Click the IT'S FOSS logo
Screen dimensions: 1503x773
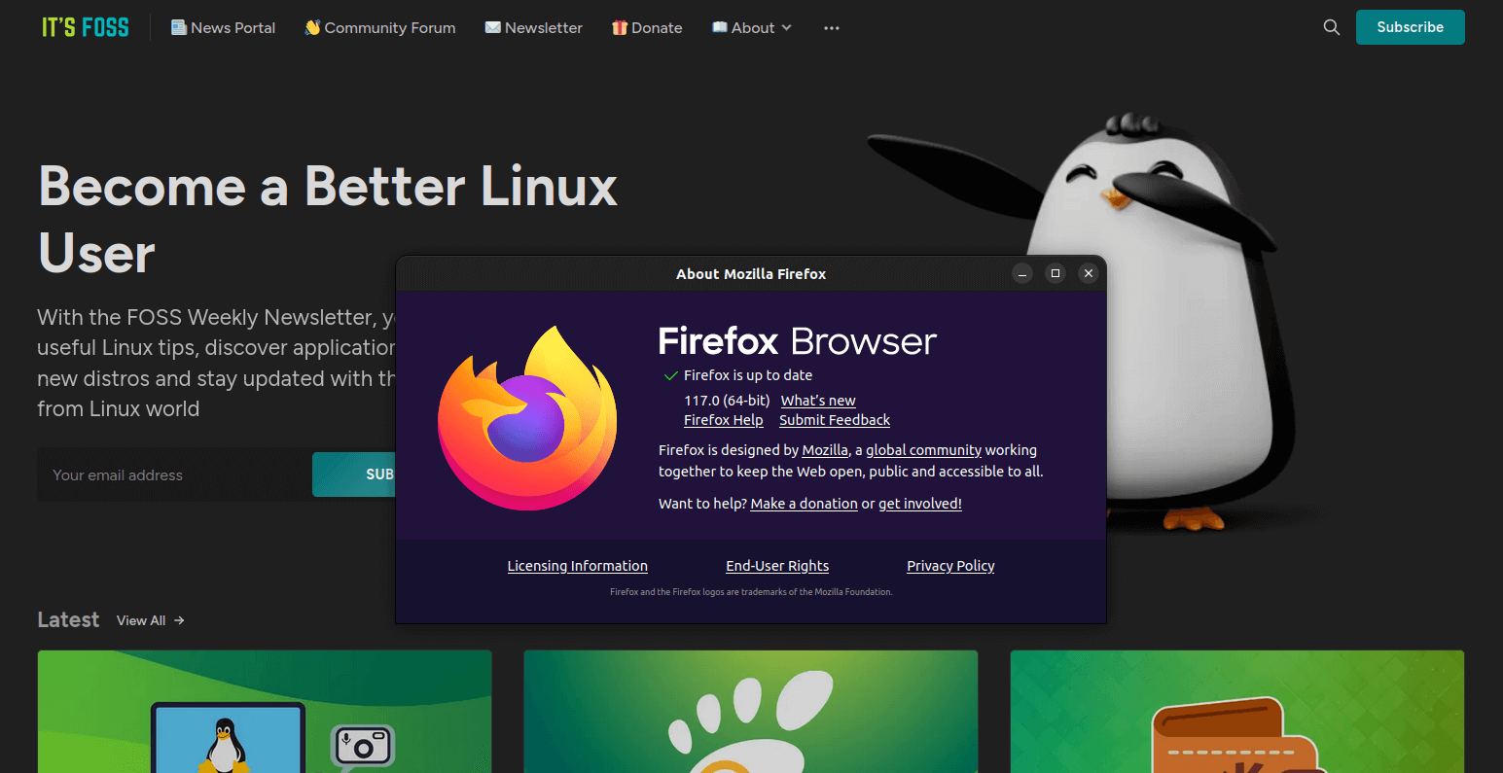[85, 27]
